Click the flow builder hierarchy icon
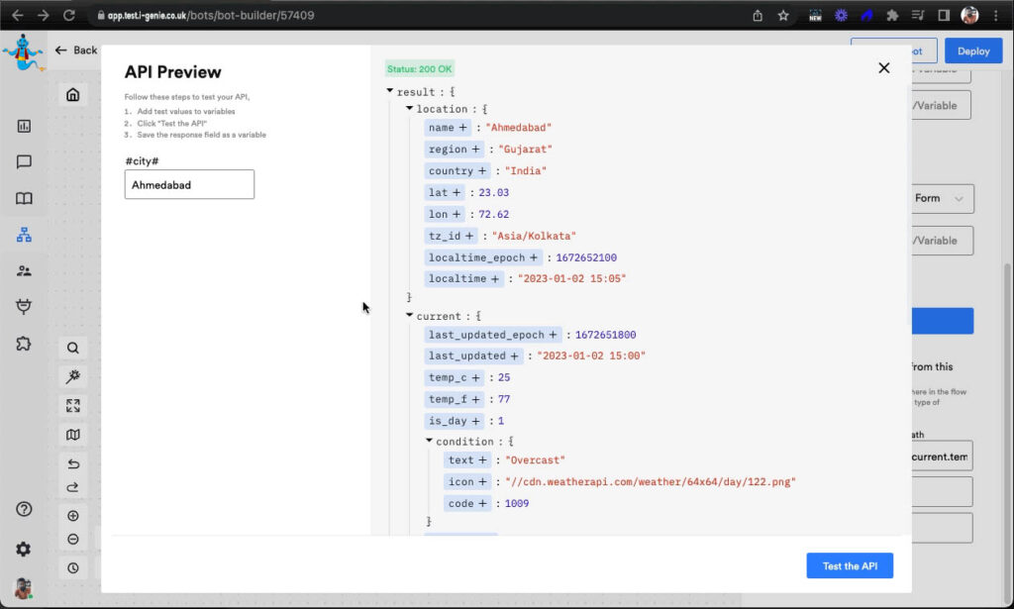The width and height of the screenshot is (1014, 609). [24, 235]
